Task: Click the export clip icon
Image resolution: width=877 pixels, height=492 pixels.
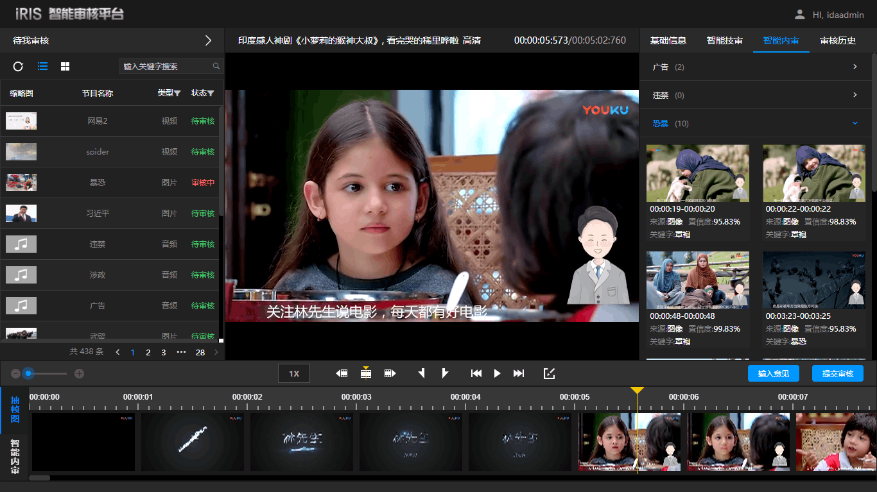Action: (549, 373)
